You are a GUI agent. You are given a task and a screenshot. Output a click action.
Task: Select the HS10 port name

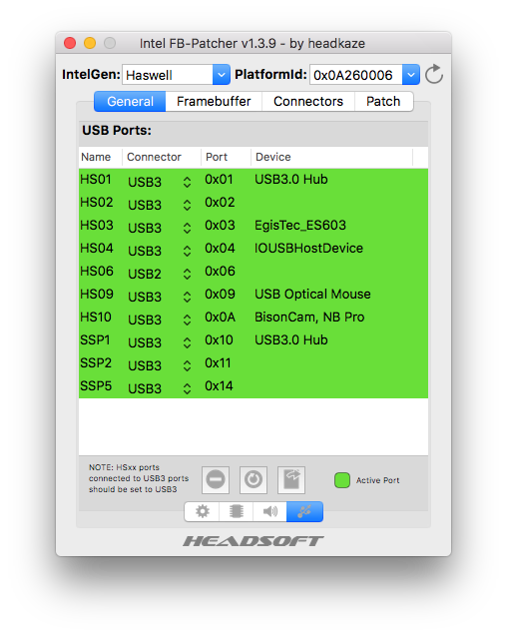click(96, 317)
